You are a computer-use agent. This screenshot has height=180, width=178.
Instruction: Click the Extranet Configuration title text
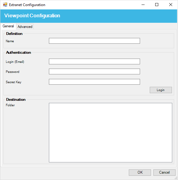[x=27, y=5]
